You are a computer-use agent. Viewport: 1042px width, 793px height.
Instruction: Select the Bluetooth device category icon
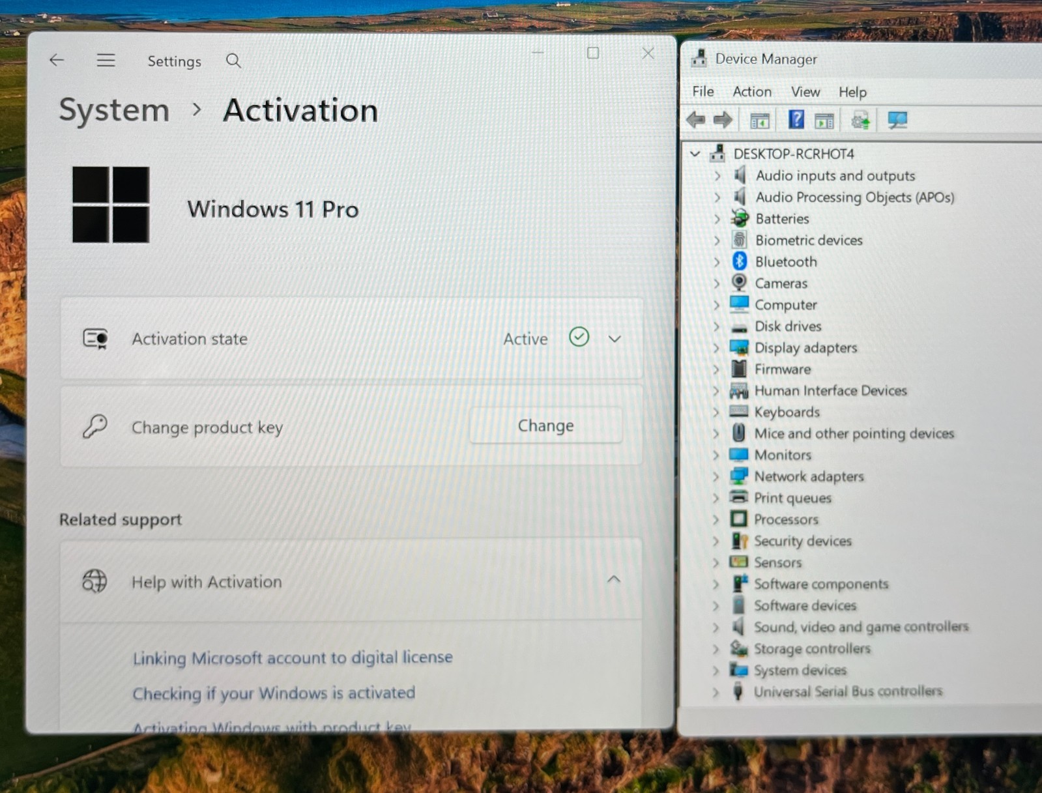739,261
